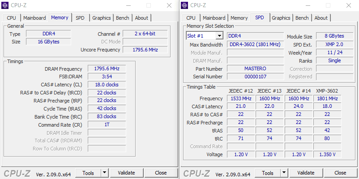The width and height of the screenshot is (359, 179).
Task: Select the SPD tab in right window
Action: click(x=260, y=17)
